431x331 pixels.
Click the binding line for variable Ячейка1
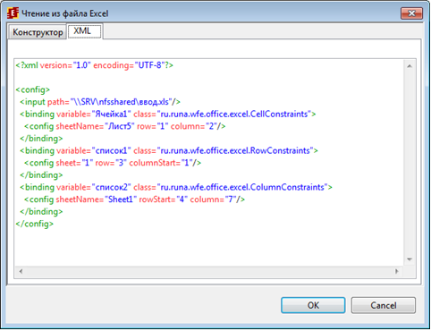pos(168,115)
